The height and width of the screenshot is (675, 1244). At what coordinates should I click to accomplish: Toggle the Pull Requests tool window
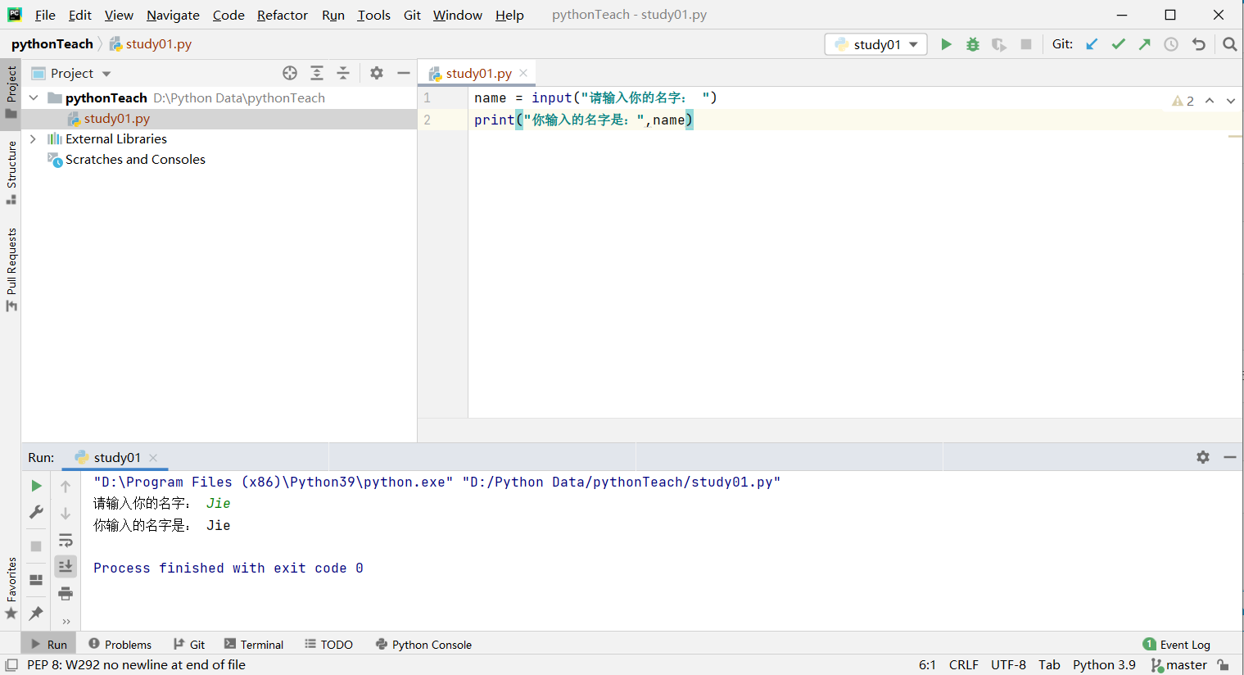click(11, 269)
